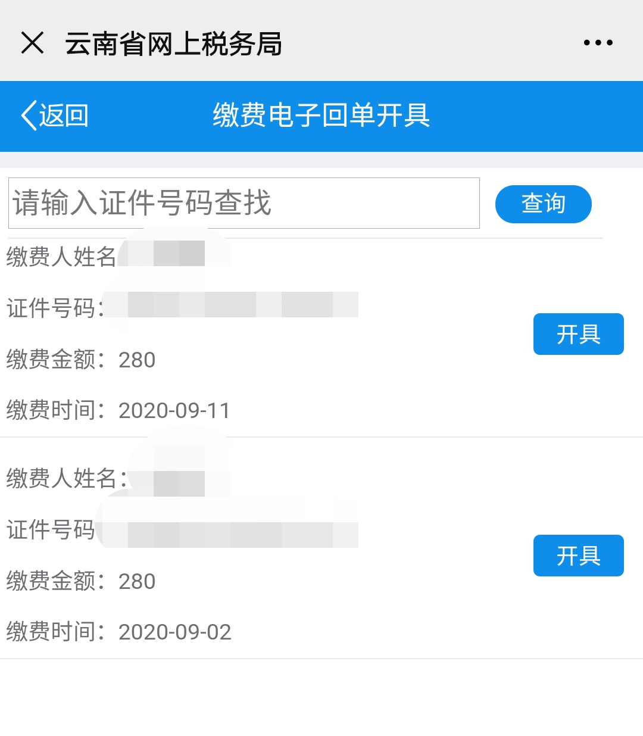Focus the 请输入证件号码查找 search field
Image resolution: width=643 pixels, height=736 pixels.
coord(244,203)
